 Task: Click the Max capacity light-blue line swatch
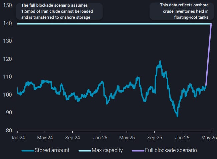(x=85, y=151)
